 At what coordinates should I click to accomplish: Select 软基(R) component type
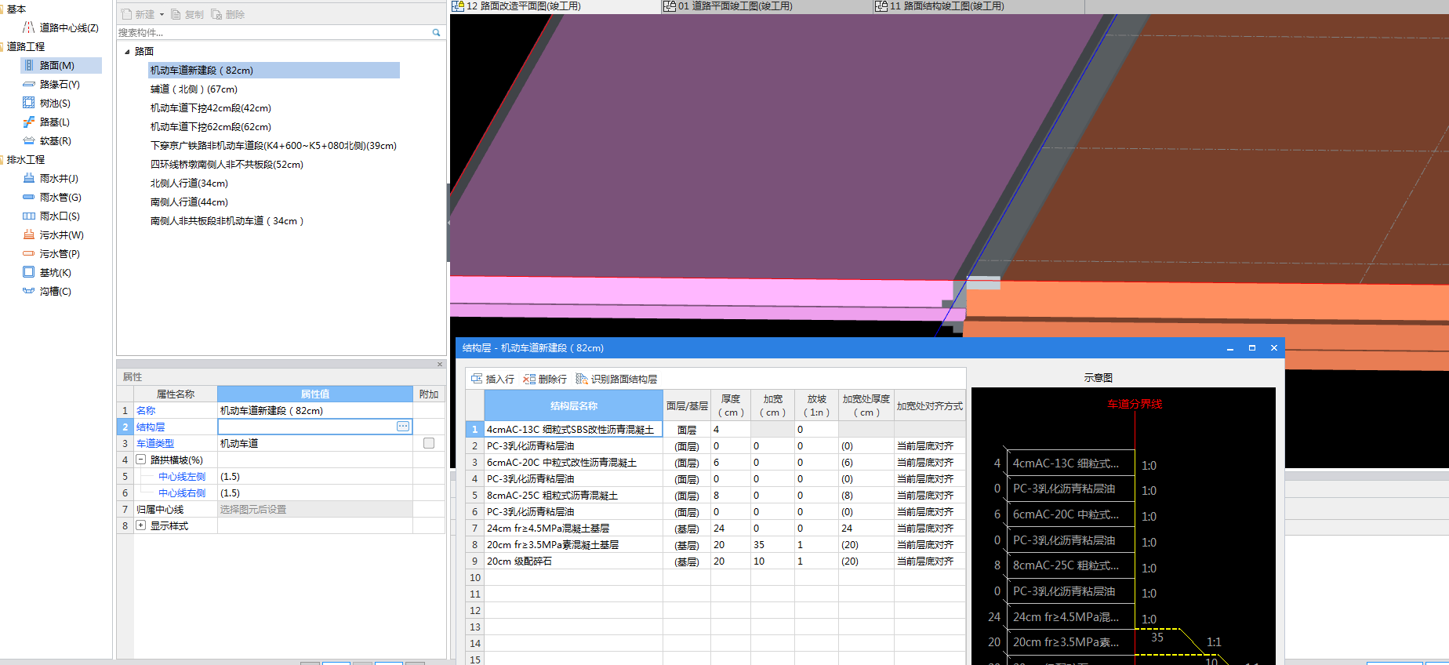point(47,140)
